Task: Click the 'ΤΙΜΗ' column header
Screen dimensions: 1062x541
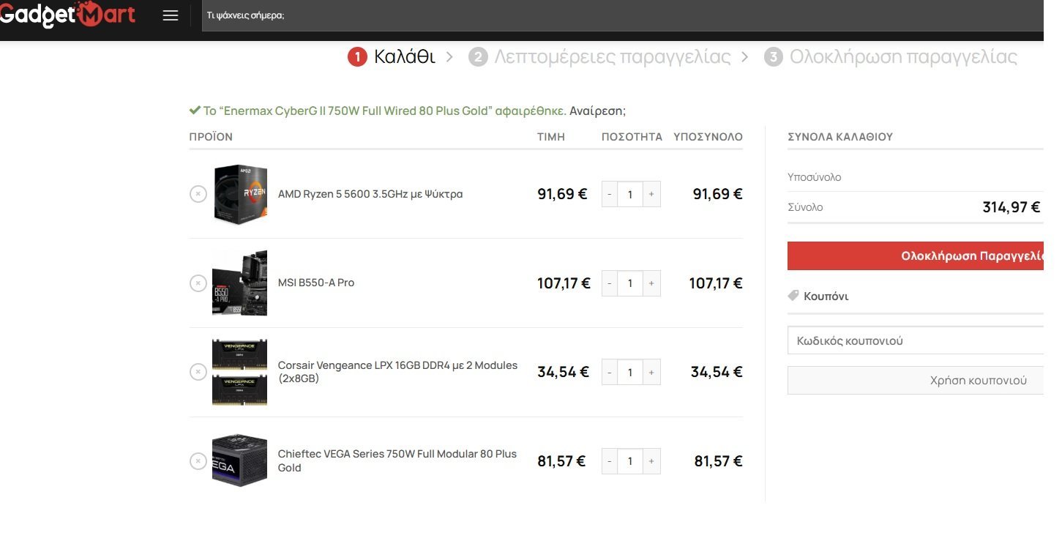Action: [551, 137]
